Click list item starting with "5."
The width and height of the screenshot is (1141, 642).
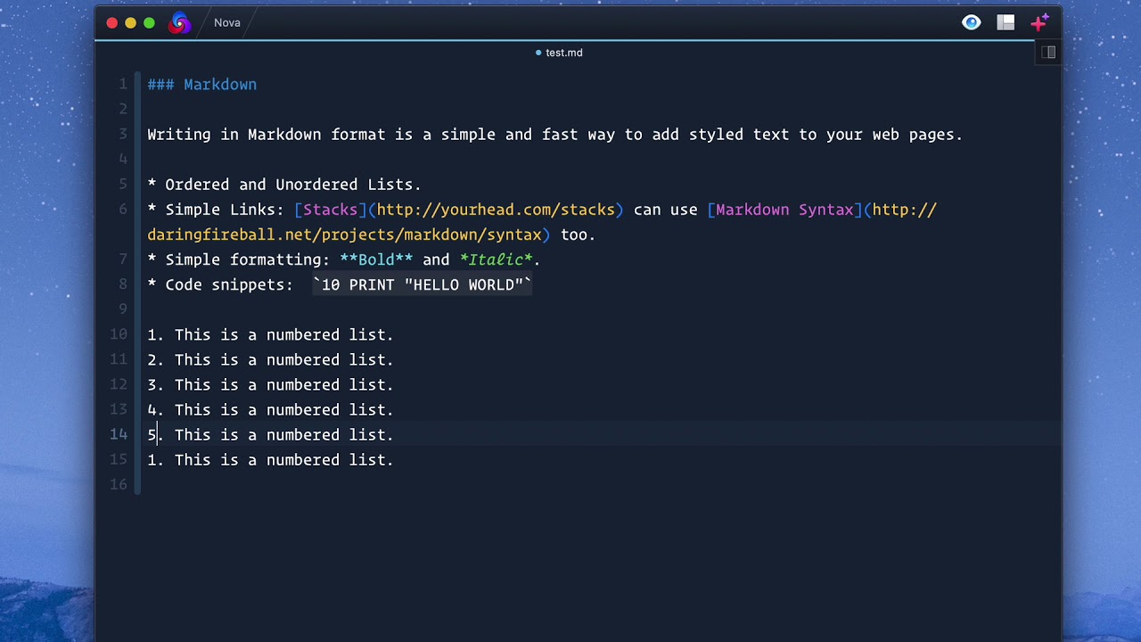coord(270,434)
